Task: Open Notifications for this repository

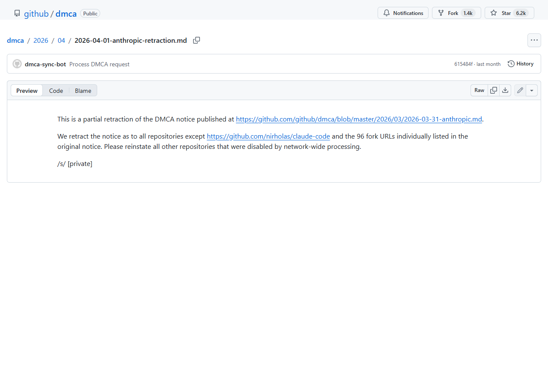Action: (403, 13)
